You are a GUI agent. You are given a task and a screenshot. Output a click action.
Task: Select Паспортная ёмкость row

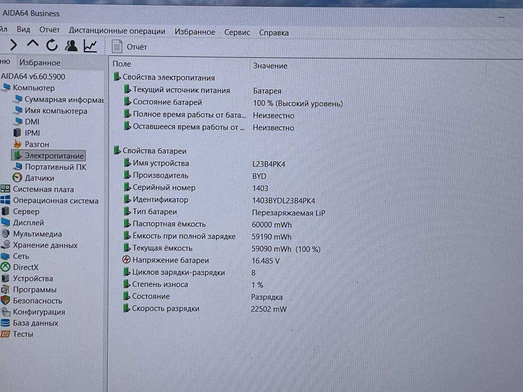click(x=207, y=224)
